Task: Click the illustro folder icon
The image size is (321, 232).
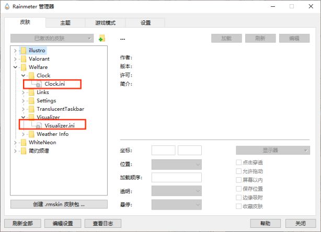Action: (24, 50)
